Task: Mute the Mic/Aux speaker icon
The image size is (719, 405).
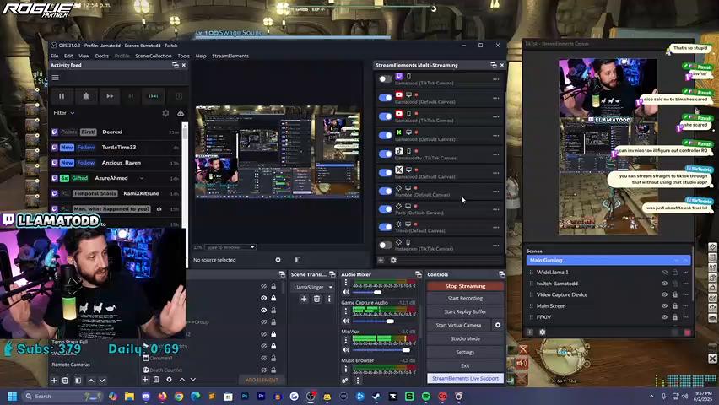Action: point(346,350)
